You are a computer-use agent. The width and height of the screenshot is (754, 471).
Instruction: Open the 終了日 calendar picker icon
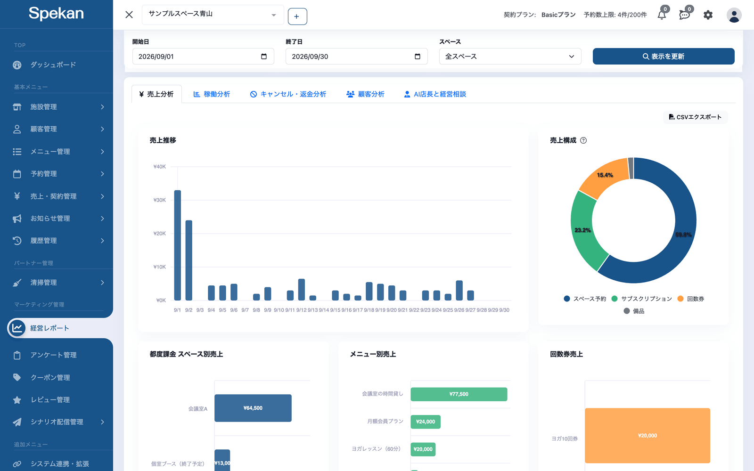(417, 57)
